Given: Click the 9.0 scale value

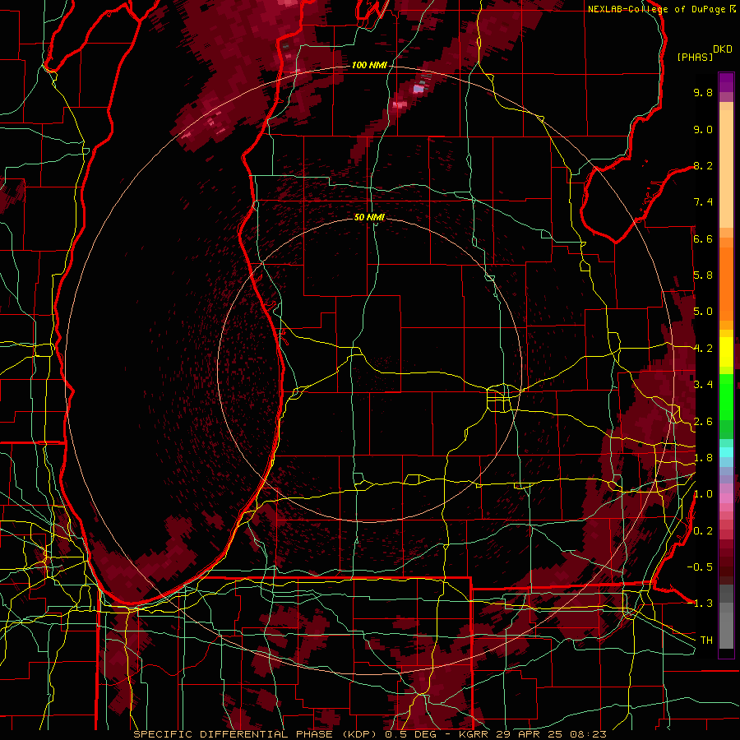Looking at the screenshot, I should (703, 129).
